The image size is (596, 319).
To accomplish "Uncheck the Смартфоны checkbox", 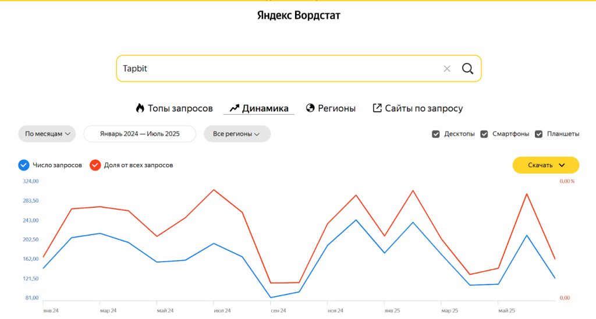I will (484, 134).
